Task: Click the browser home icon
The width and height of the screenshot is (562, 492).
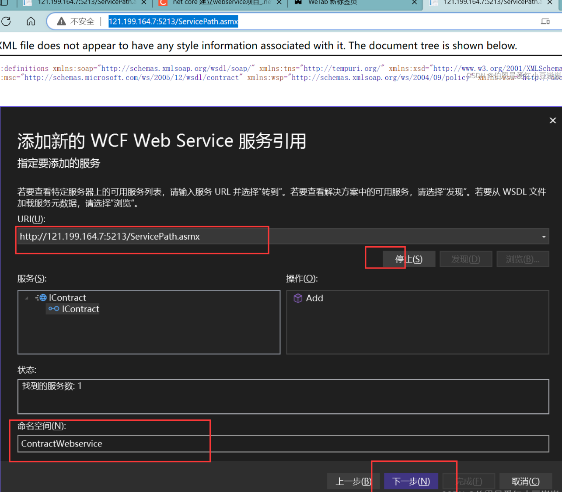Action: (30, 21)
